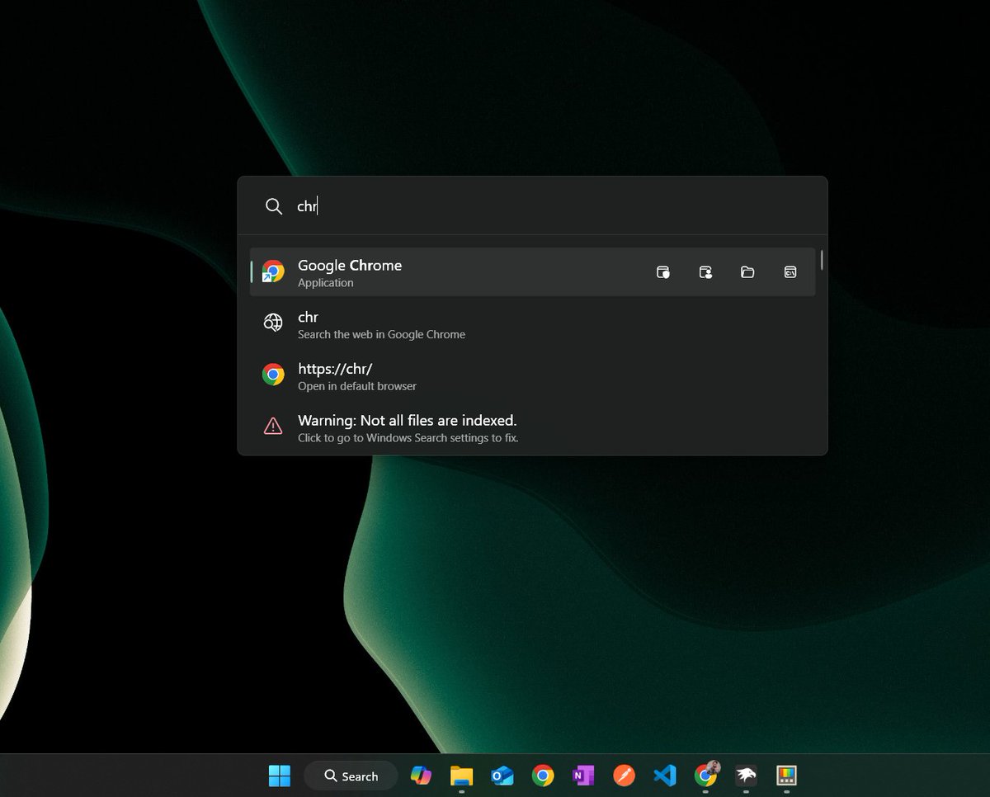This screenshot has height=797, width=990.
Task: Click the magnifier icon in the search box
Action: click(273, 206)
